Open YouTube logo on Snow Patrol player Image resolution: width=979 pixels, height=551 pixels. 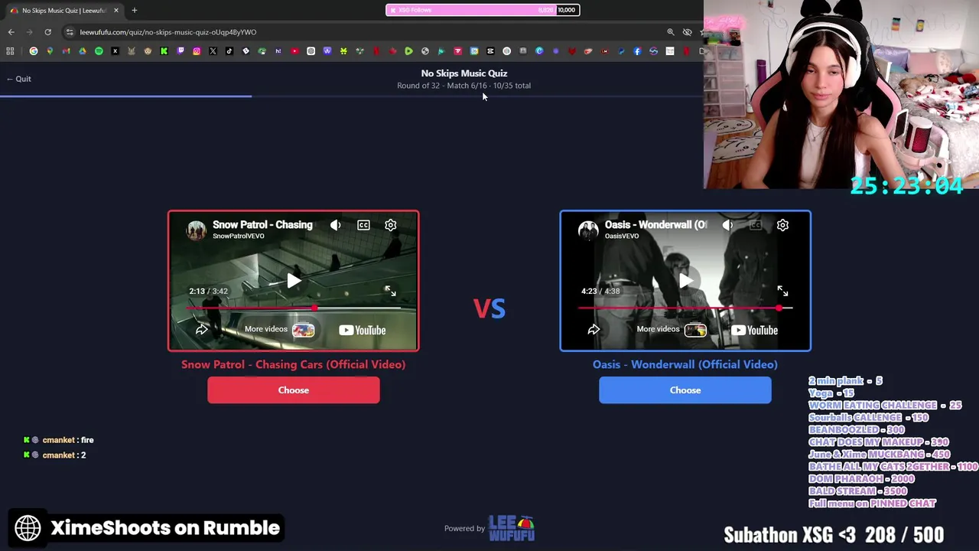coord(363,330)
